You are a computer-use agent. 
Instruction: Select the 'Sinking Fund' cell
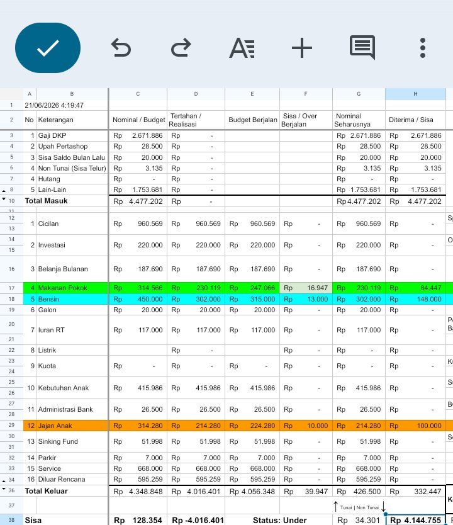[x=72, y=441]
